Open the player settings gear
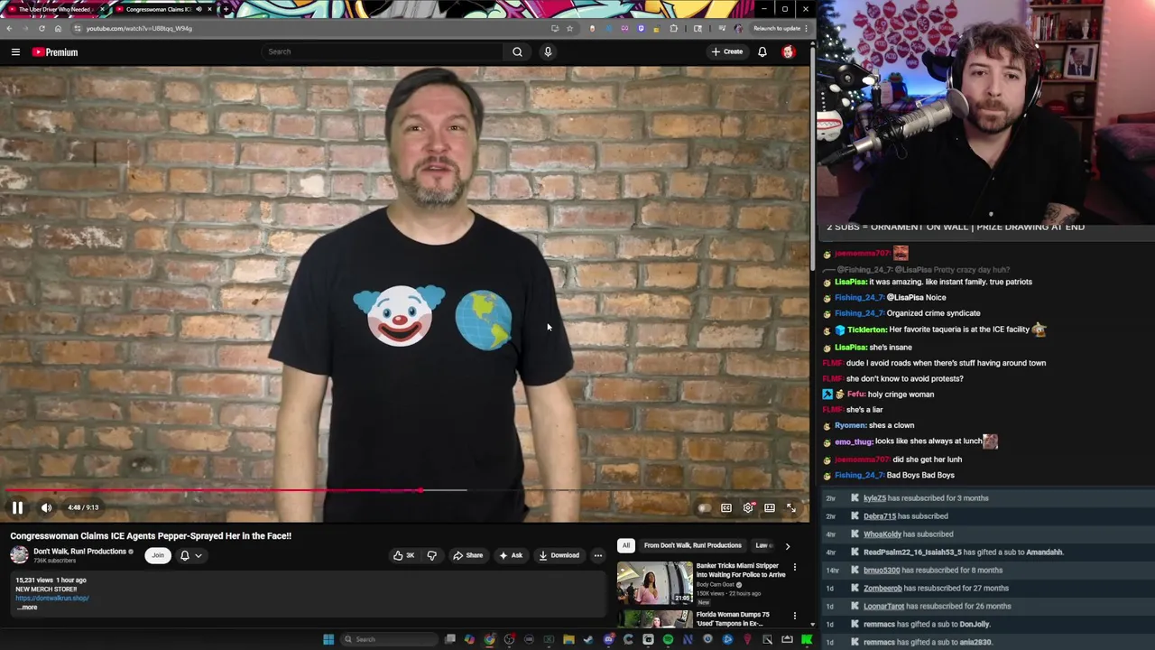Screen dimensions: 1155x650 [748, 508]
